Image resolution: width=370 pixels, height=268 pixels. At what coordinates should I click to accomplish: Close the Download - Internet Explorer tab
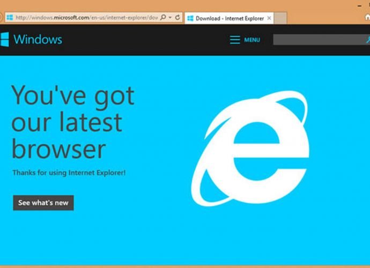tap(269, 18)
